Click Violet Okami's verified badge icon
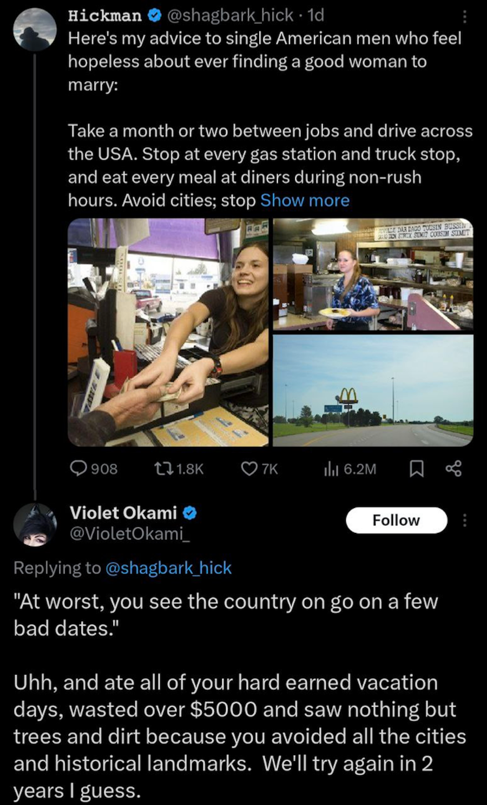 tap(189, 512)
